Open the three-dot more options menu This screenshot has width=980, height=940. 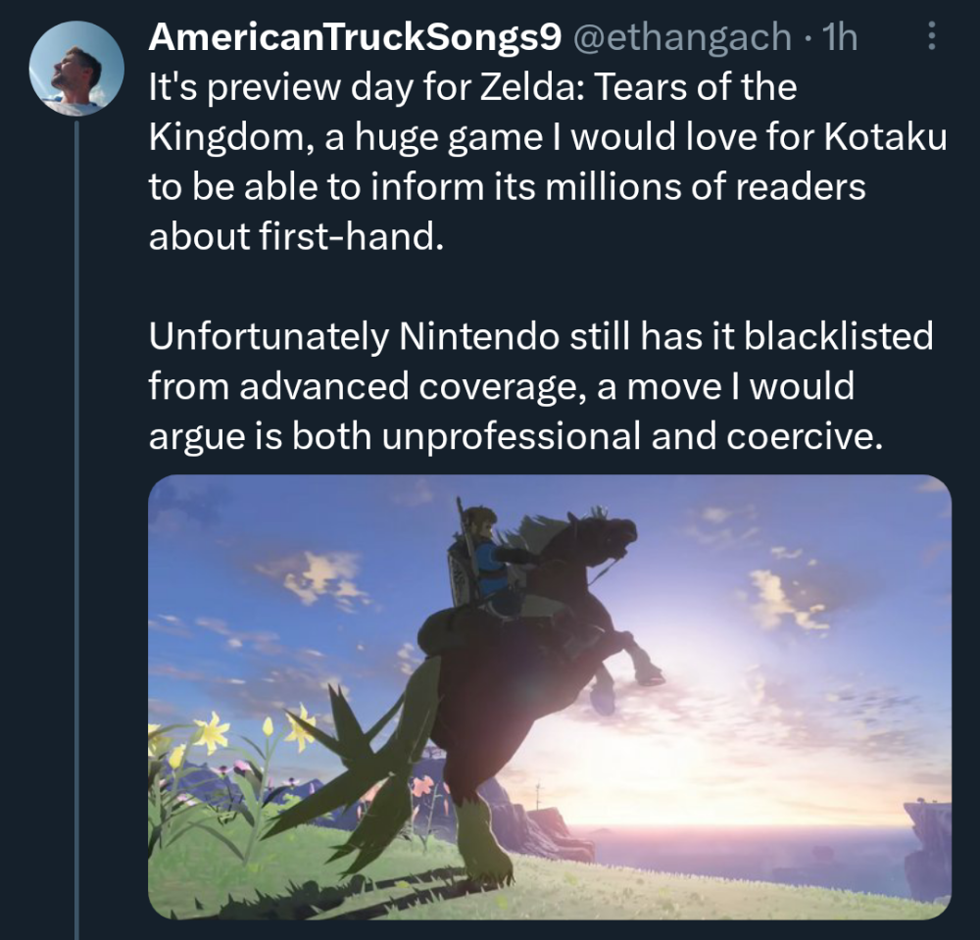point(931,38)
